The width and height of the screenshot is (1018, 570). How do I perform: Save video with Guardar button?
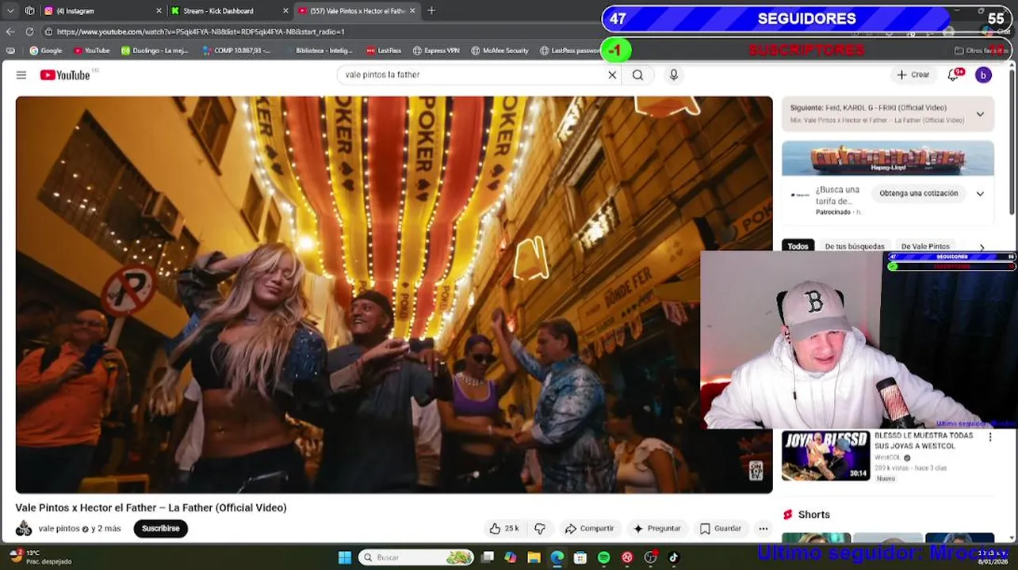click(721, 529)
